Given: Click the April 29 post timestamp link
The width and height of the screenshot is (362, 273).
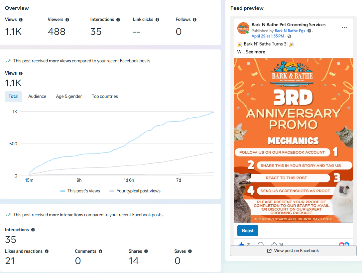Looking at the screenshot, I should pos(268,36).
